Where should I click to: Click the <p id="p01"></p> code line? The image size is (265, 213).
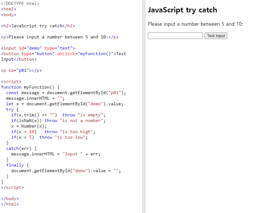click(x=21, y=70)
